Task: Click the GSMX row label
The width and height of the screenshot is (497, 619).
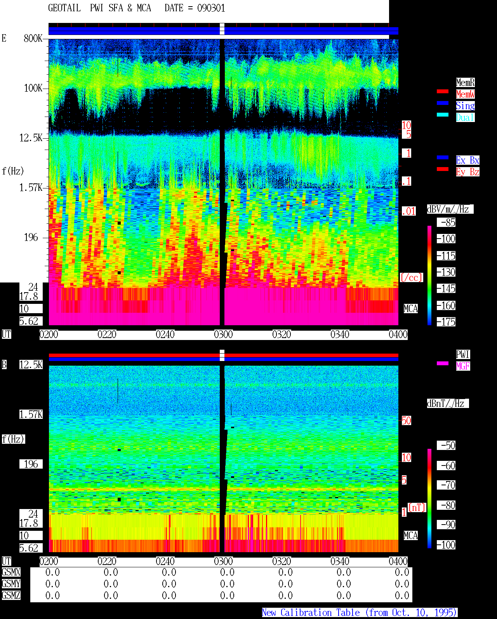Action: pos(11,572)
